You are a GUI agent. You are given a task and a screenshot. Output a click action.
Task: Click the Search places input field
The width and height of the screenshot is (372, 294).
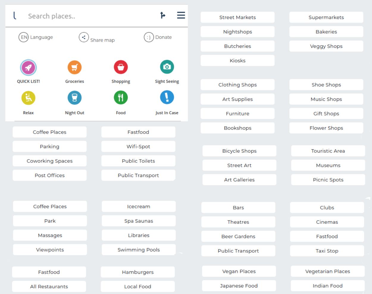click(89, 16)
